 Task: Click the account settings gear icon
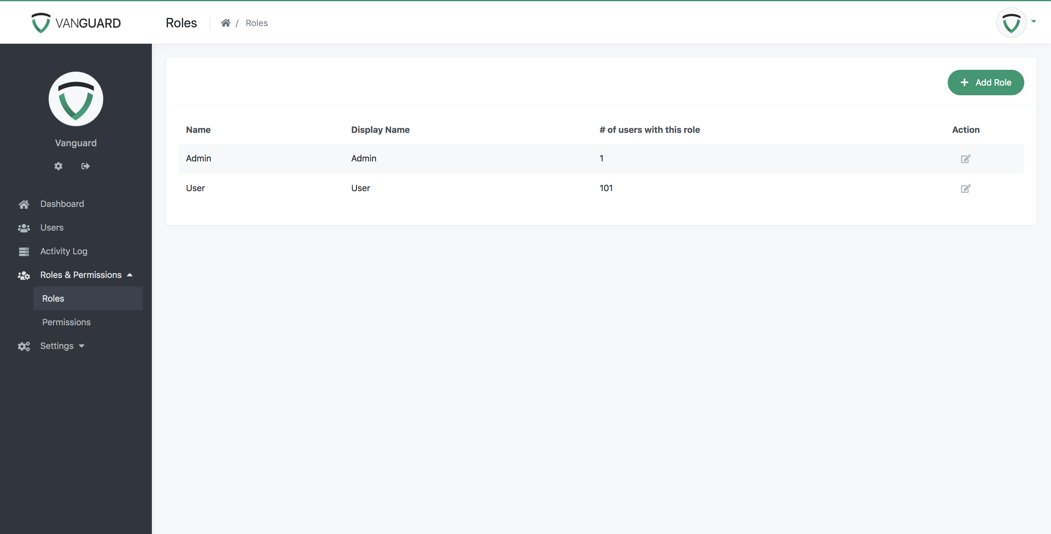pos(59,166)
